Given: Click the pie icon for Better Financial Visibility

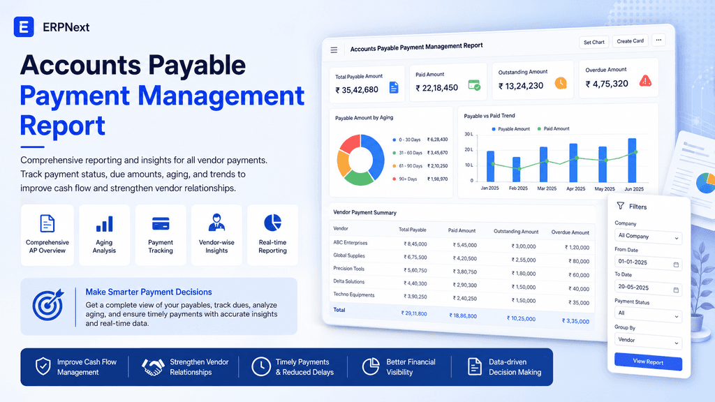Looking at the screenshot, I should point(371,366).
